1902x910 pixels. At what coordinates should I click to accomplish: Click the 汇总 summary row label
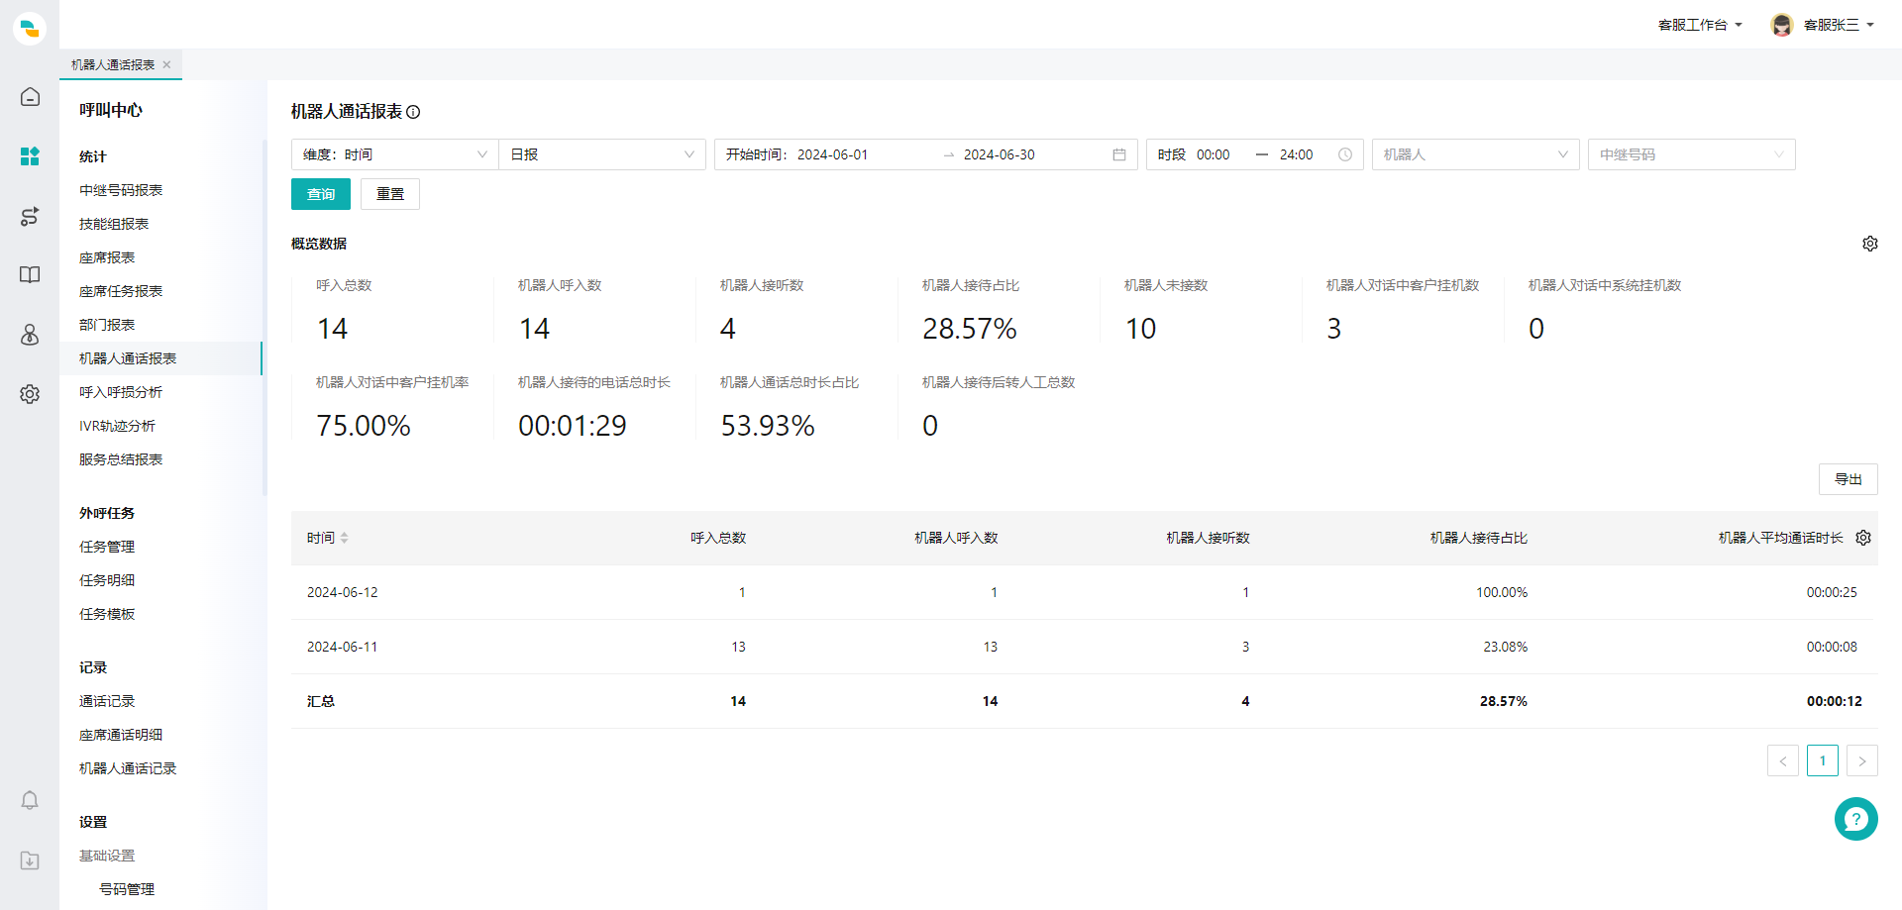click(x=321, y=701)
